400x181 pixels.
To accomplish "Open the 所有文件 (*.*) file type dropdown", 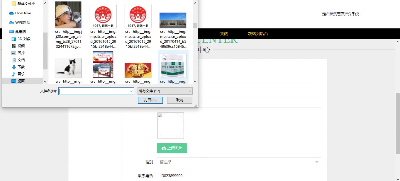I will 165,91.
